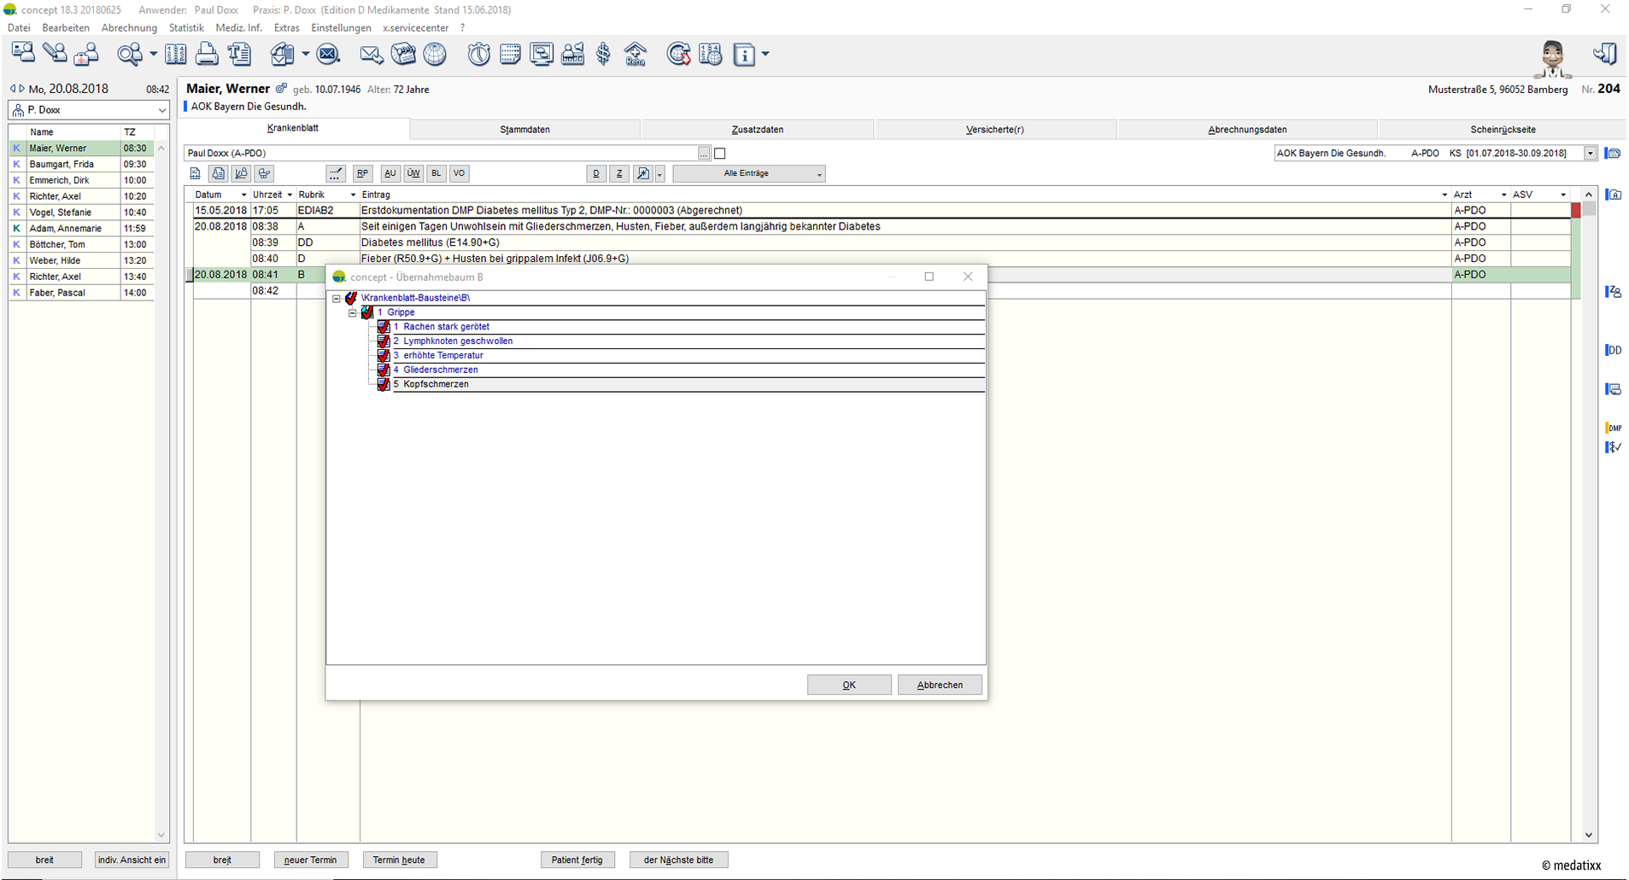Viewport: 1629px width, 880px height.
Task: Open the Abrechnung menu
Action: (129, 28)
